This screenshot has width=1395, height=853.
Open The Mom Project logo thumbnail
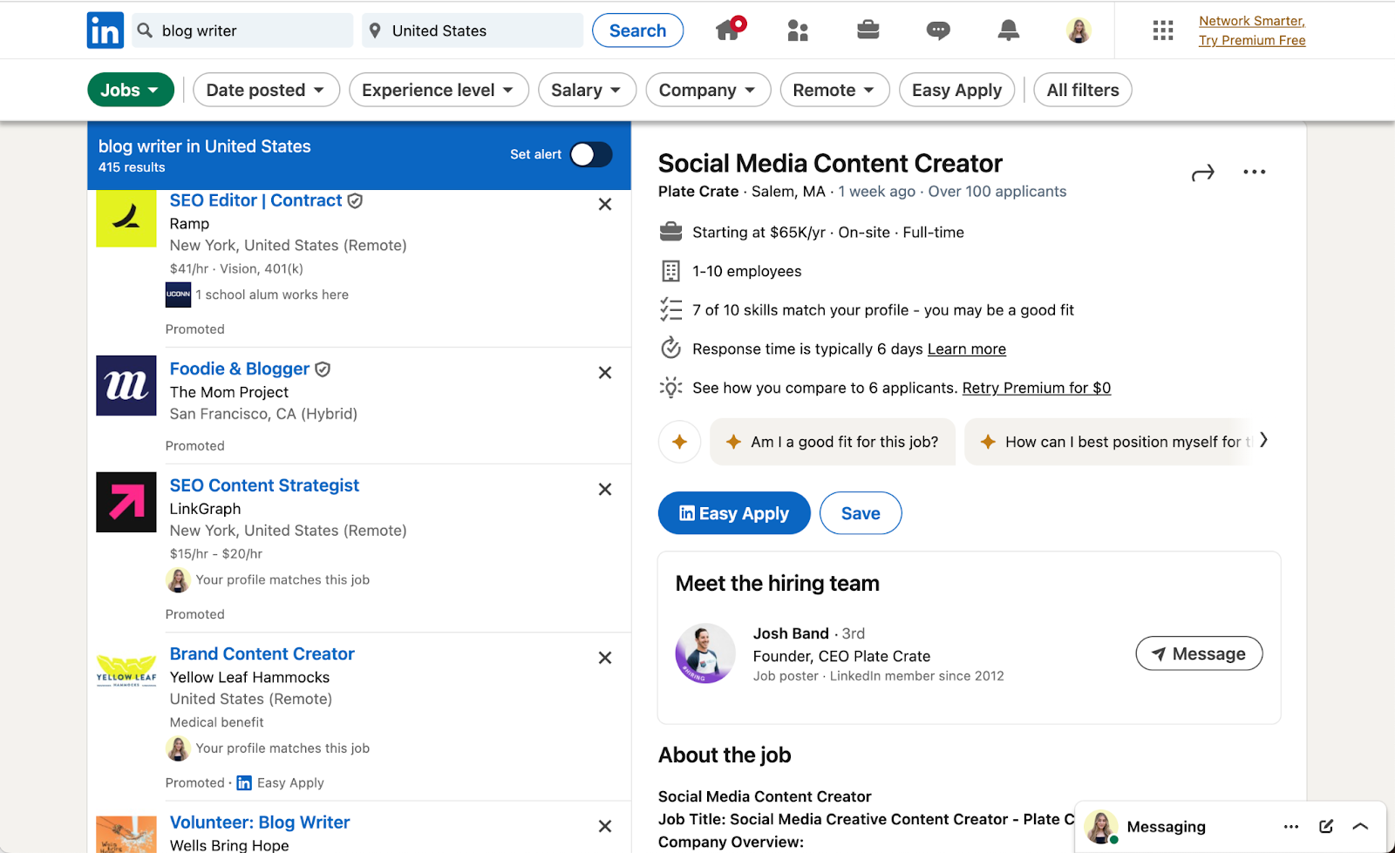coord(126,385)
